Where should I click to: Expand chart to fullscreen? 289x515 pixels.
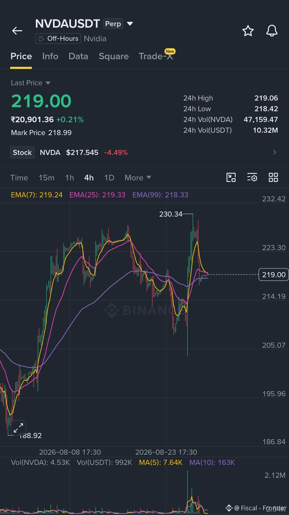18,428
